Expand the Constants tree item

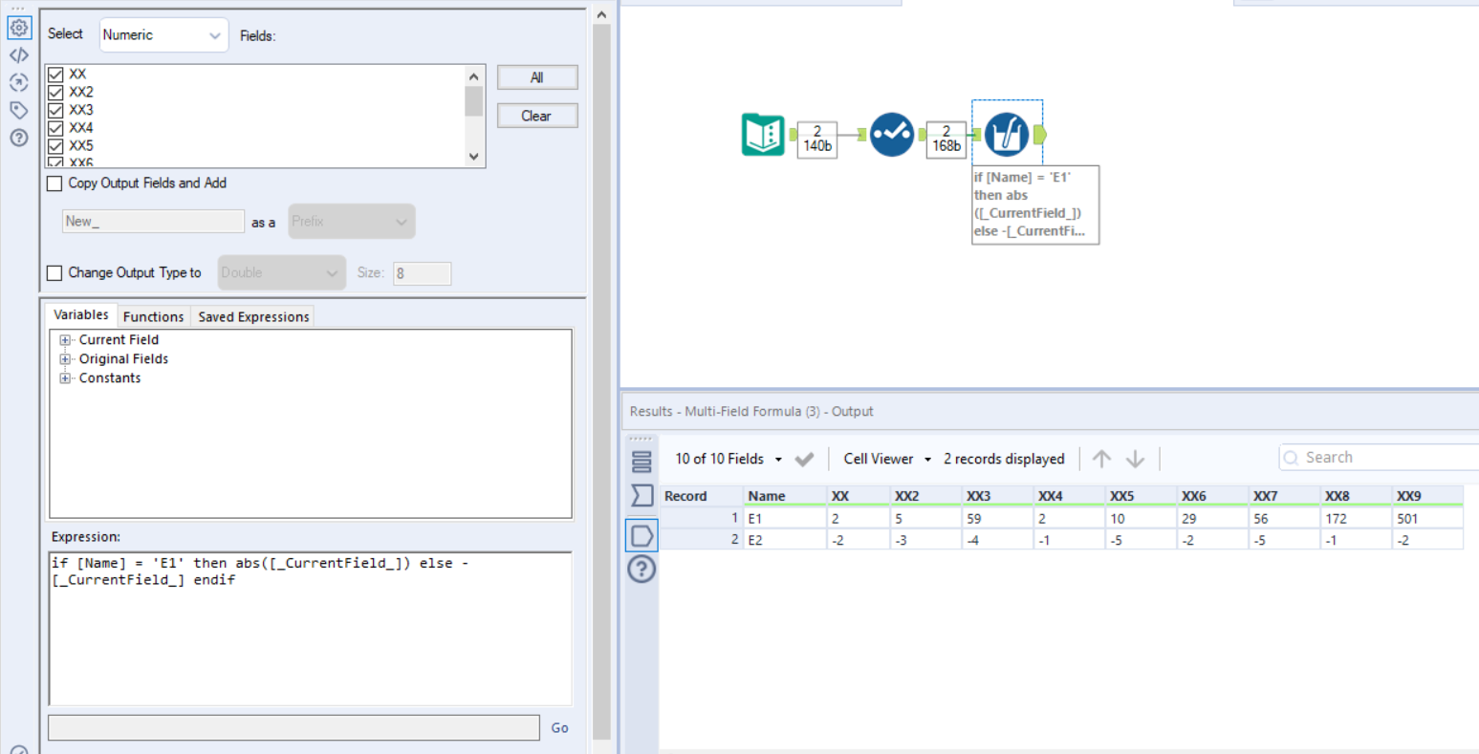(x=64, y=377)
